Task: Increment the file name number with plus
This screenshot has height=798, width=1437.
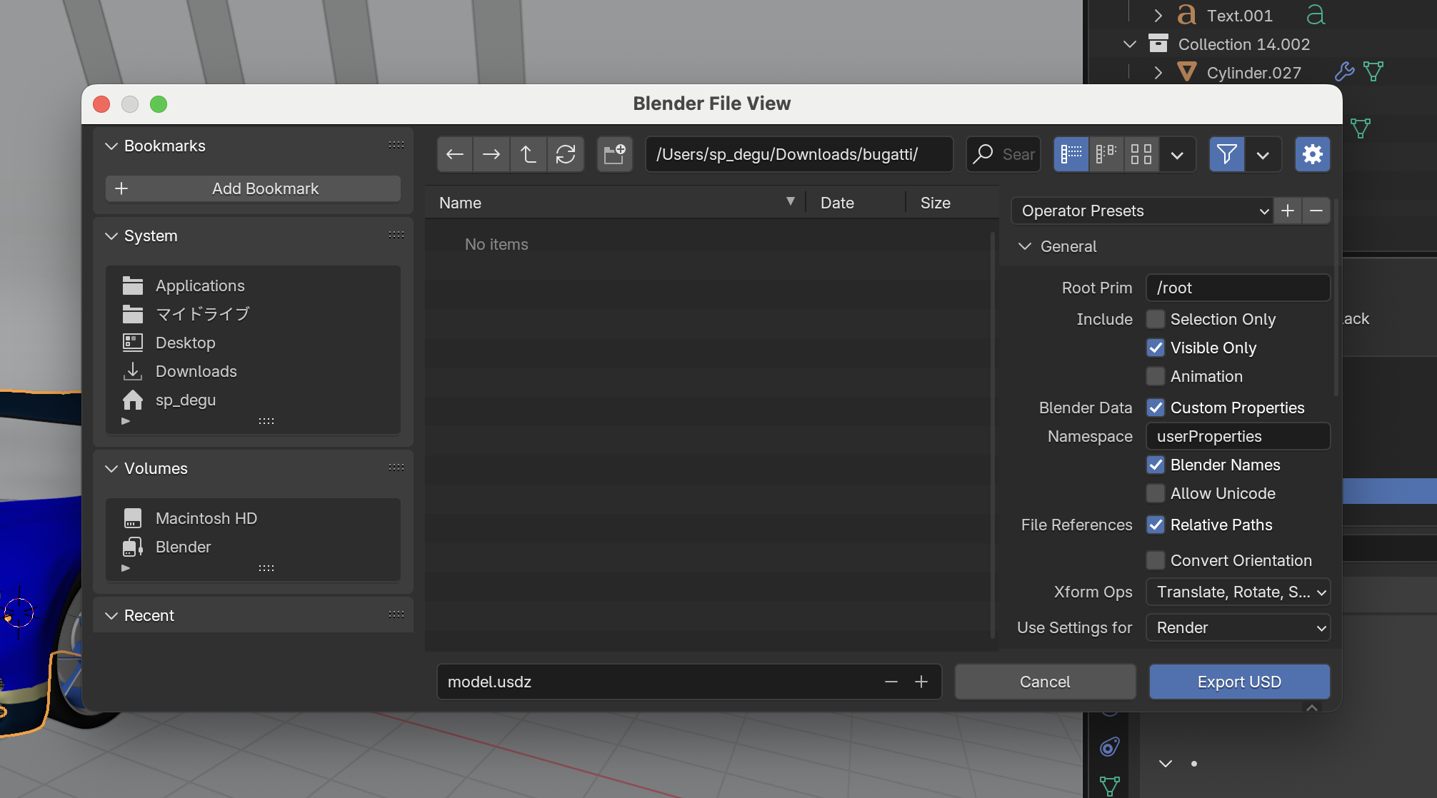Action: point(921,682)
